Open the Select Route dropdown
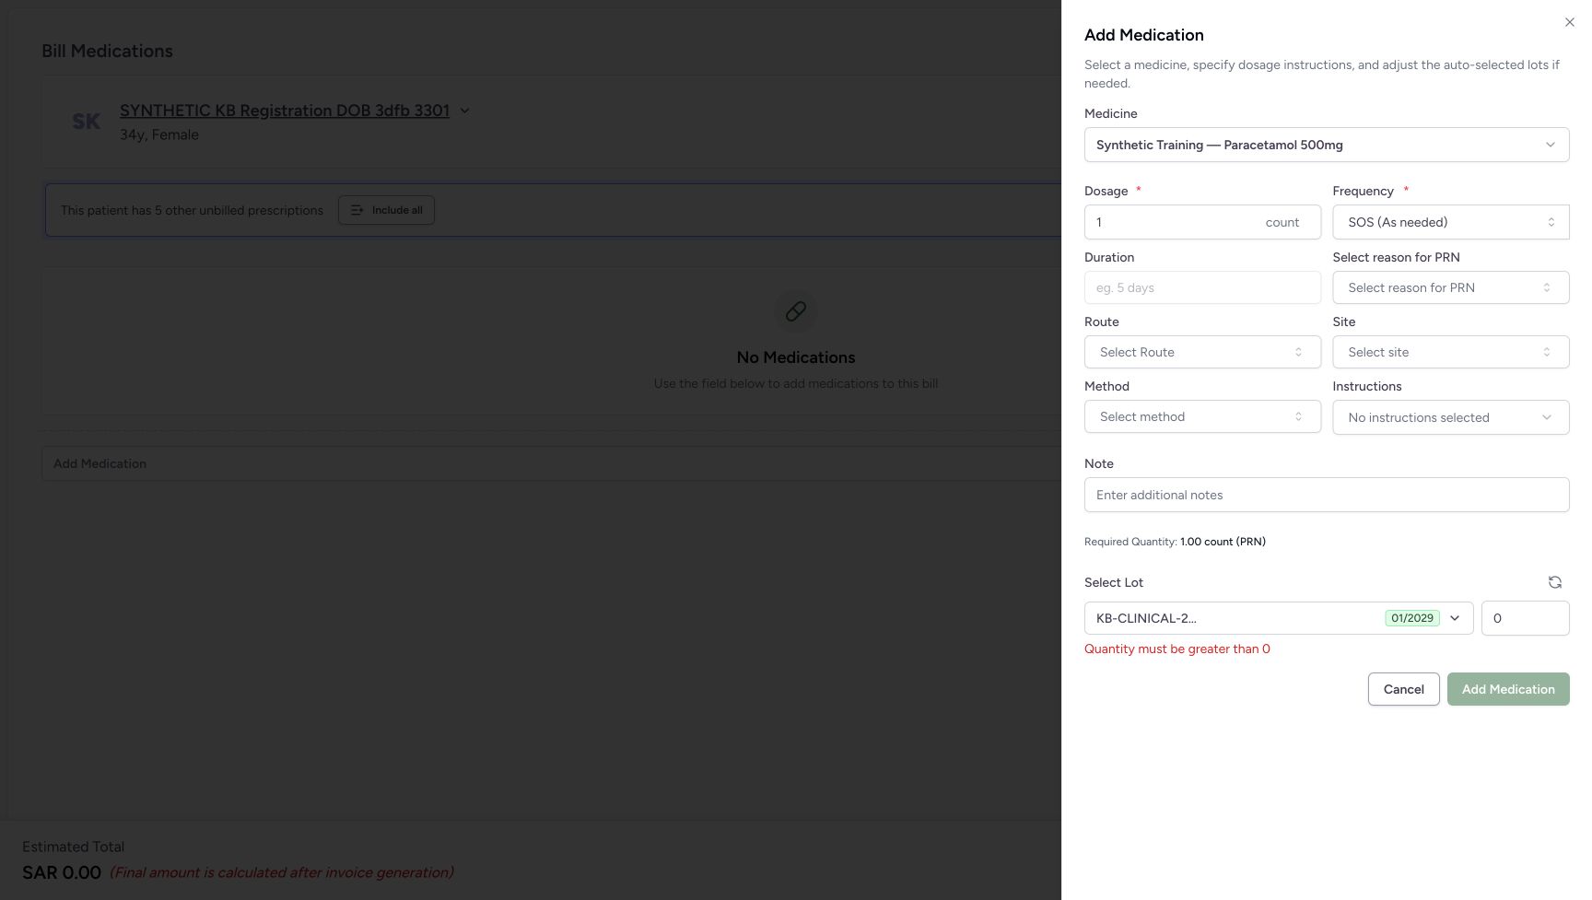This screenshot has height=900, width=1592. coord(1202,352)
